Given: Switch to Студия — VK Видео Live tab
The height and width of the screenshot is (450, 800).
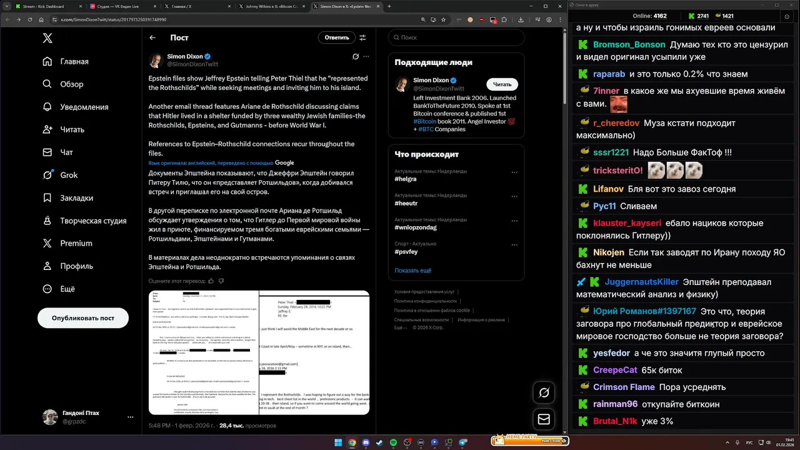Looking at the screenshot, I should (x=122, y=6).
